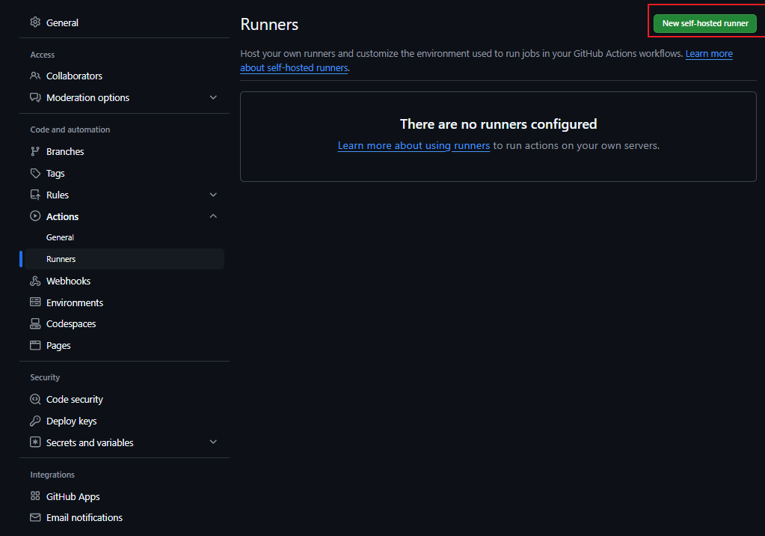
Task: Expand the Rules section chevron
Action: tap(213, 195)
